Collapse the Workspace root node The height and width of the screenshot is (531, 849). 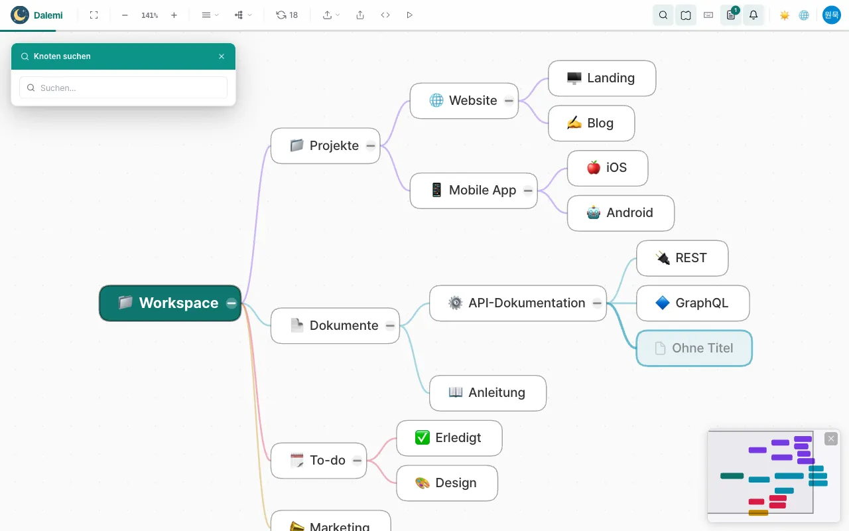pyautogui.click(x=231, y=303)
